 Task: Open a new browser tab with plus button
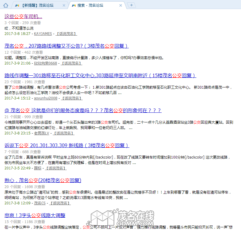tap(132, 5)
